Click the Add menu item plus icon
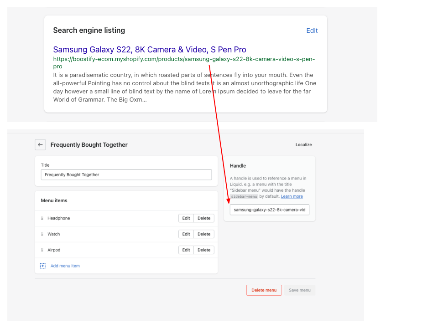Viewport: 438px width, 328px height. pos(43,266)
